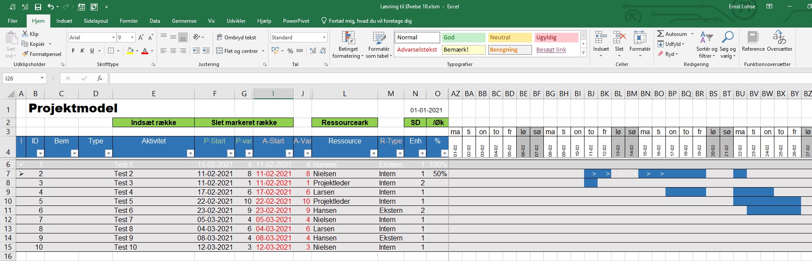Click the Formatpensel format painter
Image resolution: width=812 pixels, height=261 pixels.
pyautogui.click(x=42, y=54)
